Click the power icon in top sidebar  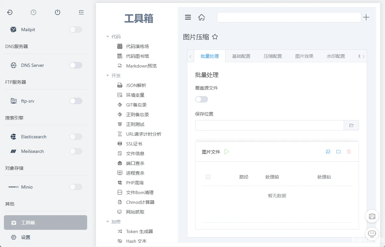click(x=58, y=12)
